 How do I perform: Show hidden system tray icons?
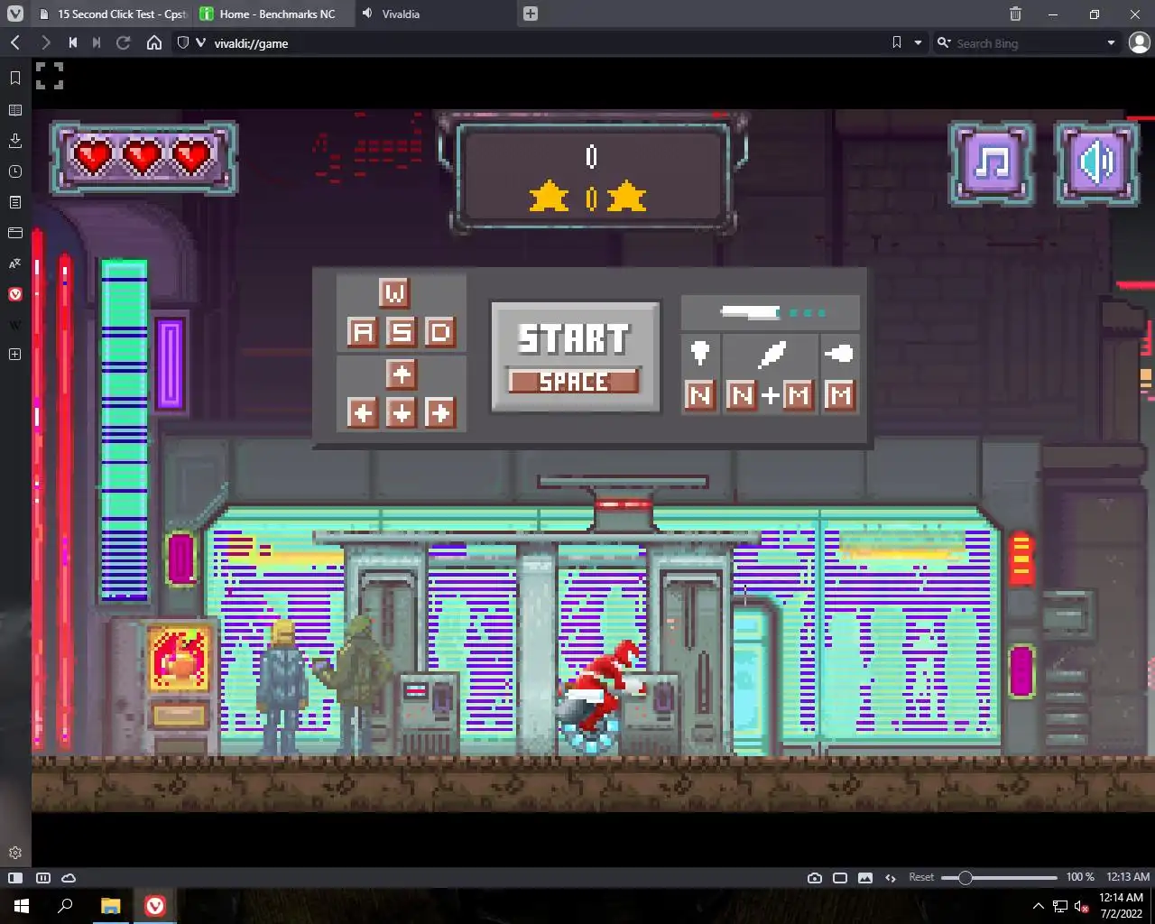(x=1038, y=906)
